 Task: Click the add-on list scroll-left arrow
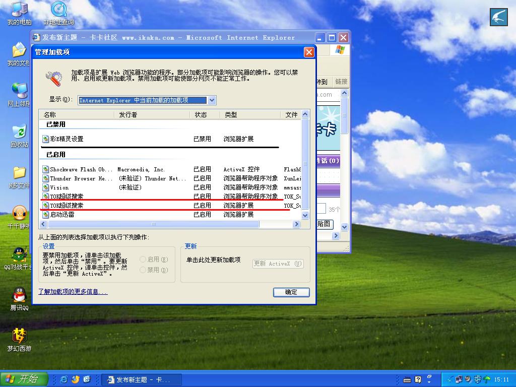(x=43, y=224)
